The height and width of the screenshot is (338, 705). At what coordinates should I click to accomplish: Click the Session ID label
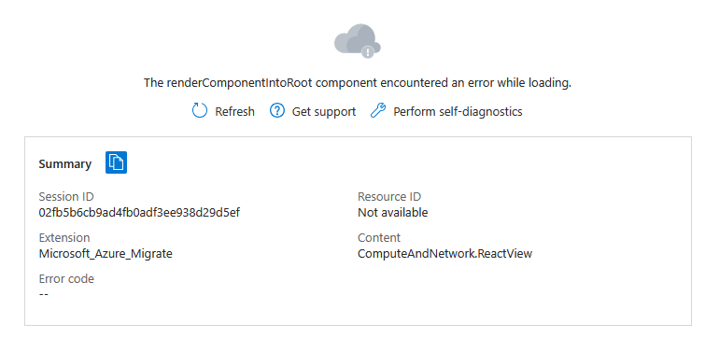tap(66, 197)
